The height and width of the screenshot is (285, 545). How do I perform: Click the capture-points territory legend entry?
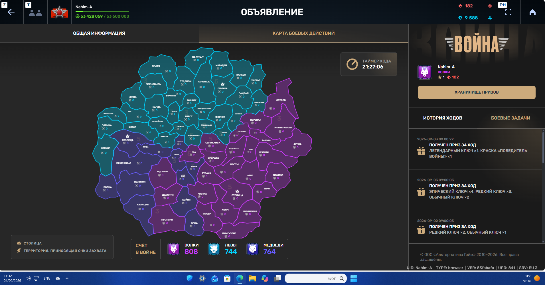(x=62, y=251)
